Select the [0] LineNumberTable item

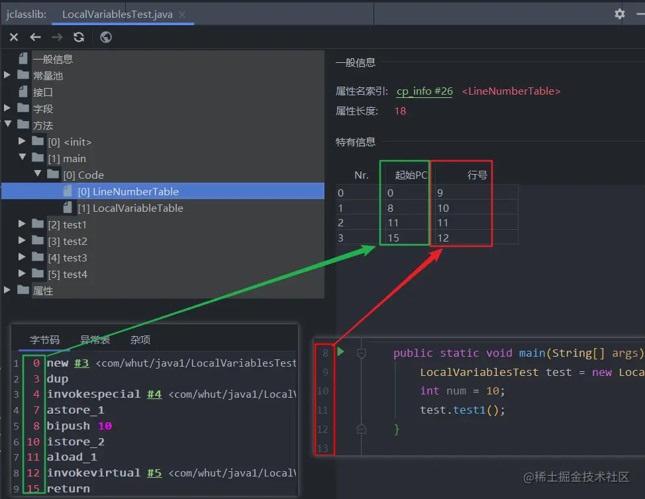click(x=162, y=191)
